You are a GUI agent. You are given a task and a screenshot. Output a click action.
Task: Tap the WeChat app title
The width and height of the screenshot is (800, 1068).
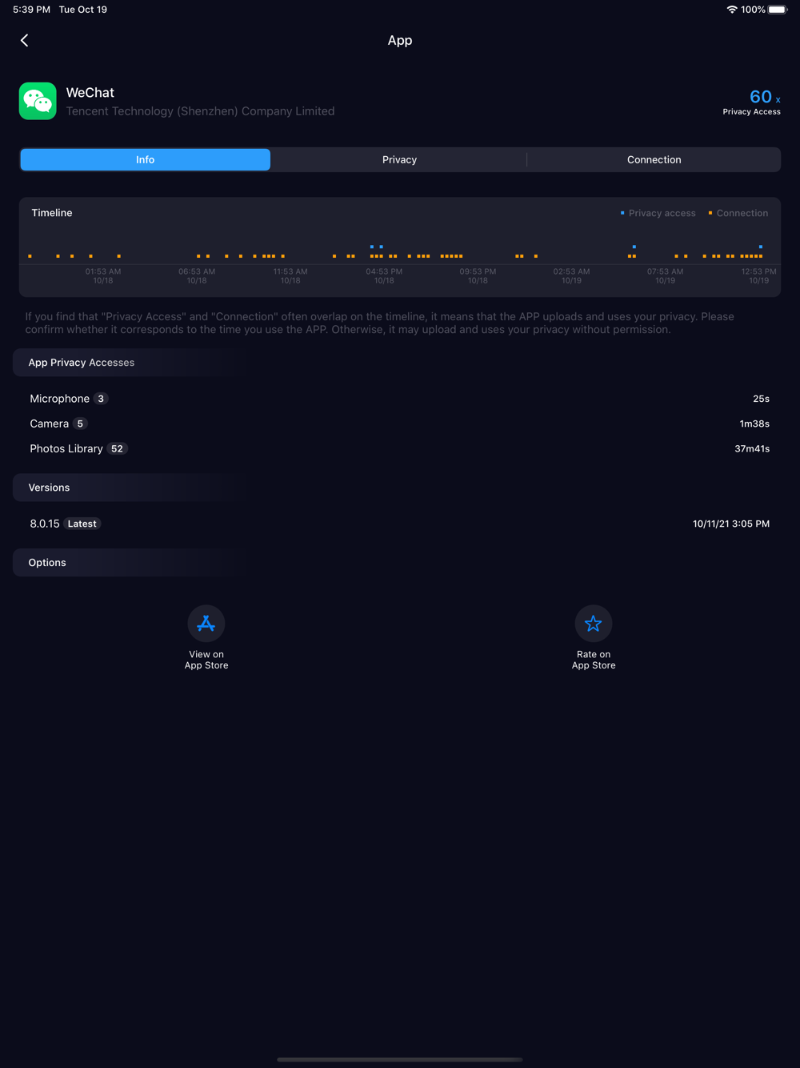[x=90, y=93]
